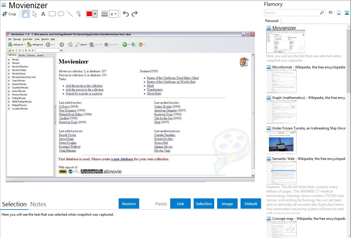Select the ellipse shape tool
The height and width of the screenshot is (238, 351).
tap(61, 14)
